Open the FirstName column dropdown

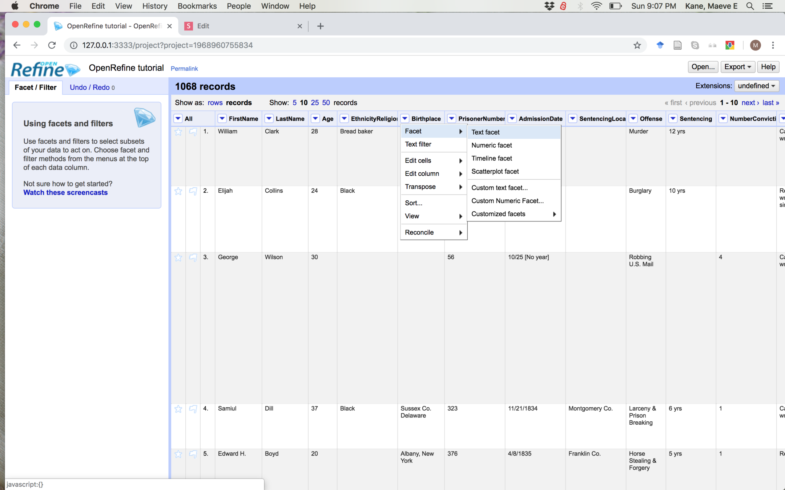coord(222,118)
